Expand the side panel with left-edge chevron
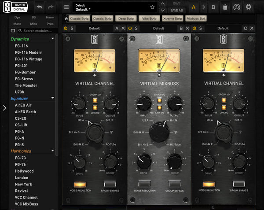 coord(4,108)
